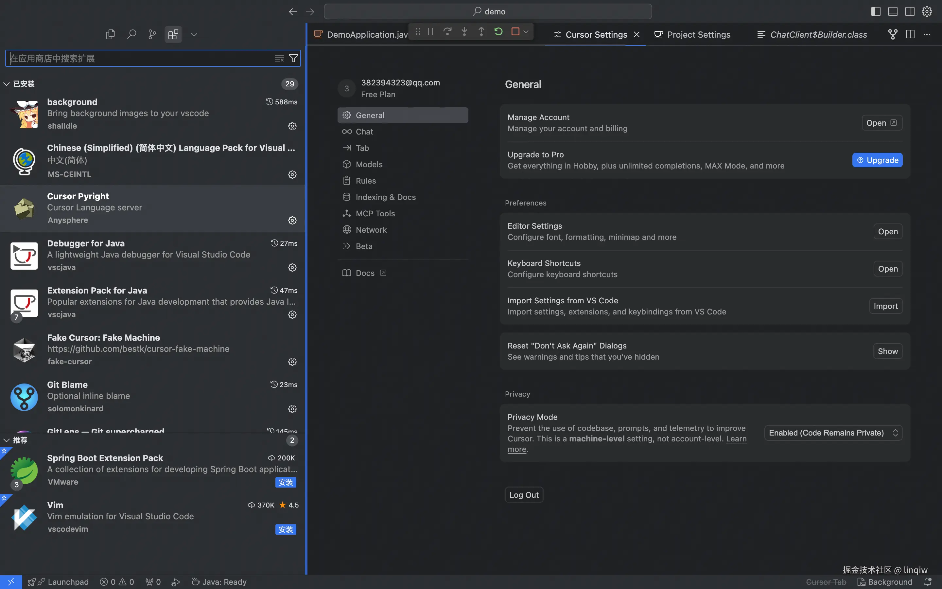The height and width of the screenshot is (589, 942).
Task: Click the Search view magnifier icon
Action: (x=131, y=35)
